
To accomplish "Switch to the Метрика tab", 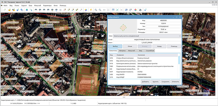I will 122,51.
